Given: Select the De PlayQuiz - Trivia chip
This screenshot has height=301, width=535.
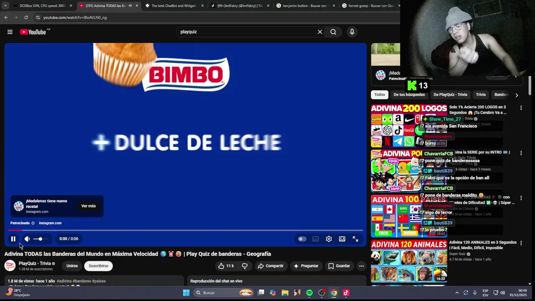Looking at the screenshot, I should tap(450, 94).
